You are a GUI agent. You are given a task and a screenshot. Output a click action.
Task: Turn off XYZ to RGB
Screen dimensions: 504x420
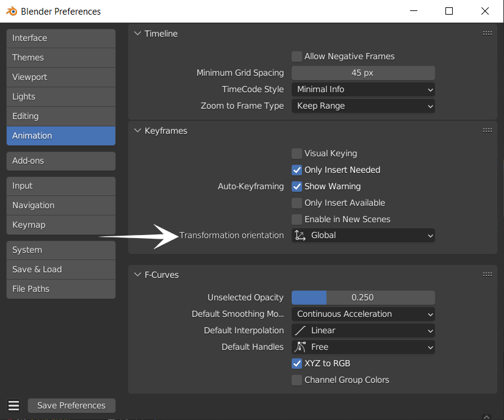[x=297, y=363]
